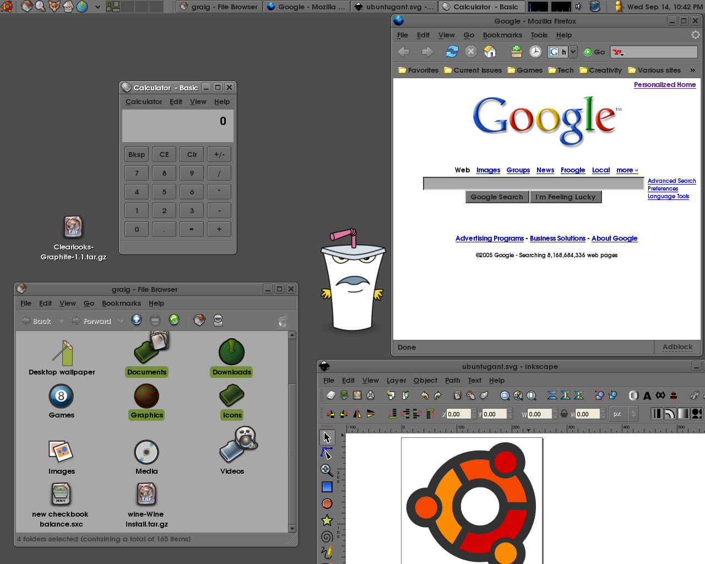Open the Ubuntu main menu logo
This screenshot has height=564, width=705.
7,7
